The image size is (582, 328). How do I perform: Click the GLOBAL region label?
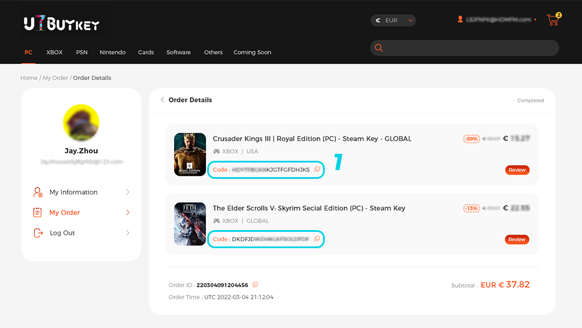(x=258, y=221)
